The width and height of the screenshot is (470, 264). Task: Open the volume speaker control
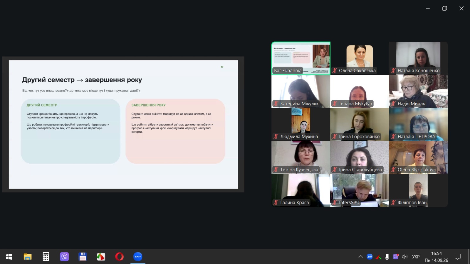coord(405,257)
